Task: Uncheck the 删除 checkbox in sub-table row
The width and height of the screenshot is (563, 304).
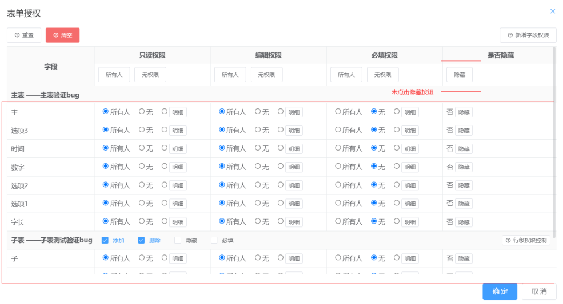Action: coord(141,241)
